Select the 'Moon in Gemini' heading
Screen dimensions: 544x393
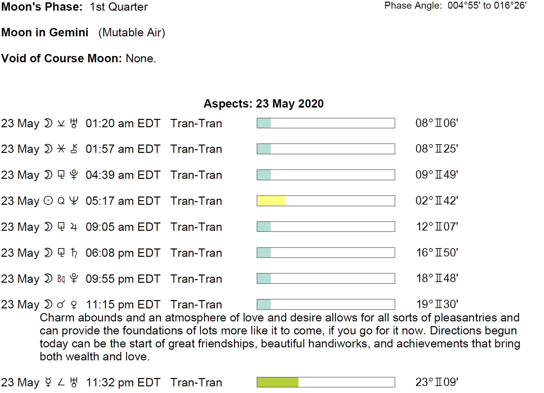point(45,33)
